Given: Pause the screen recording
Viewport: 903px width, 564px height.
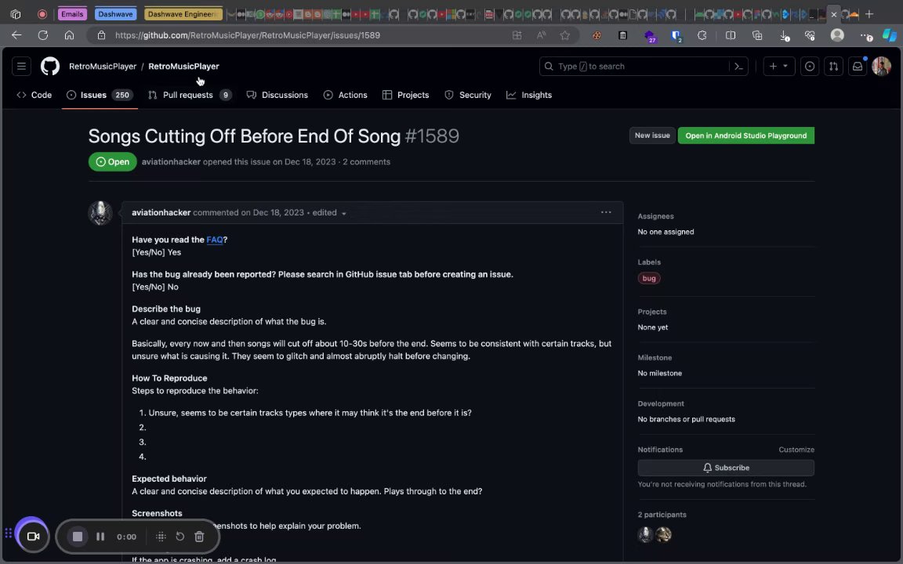Looking at the screenshot, I should (100, 537).
